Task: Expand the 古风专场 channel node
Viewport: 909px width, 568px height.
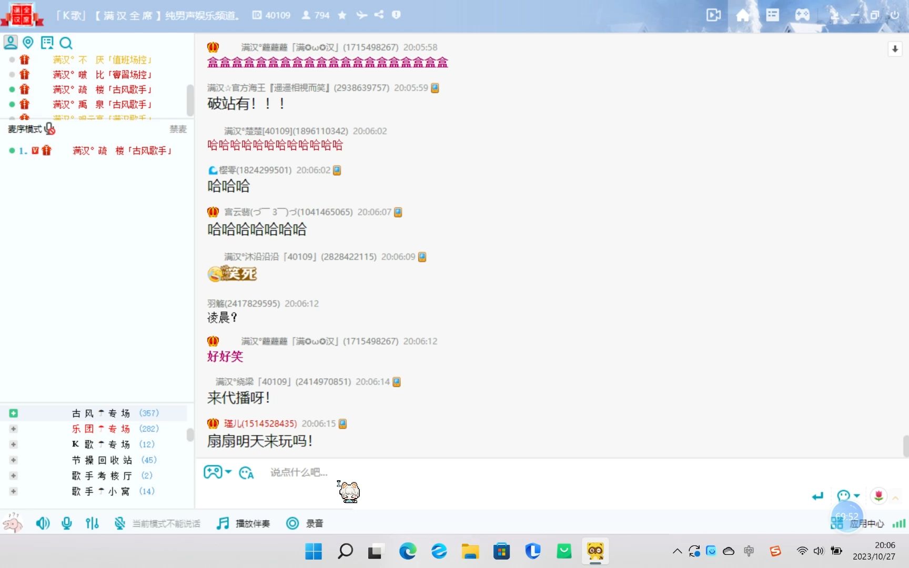Action: click(13, 413)
